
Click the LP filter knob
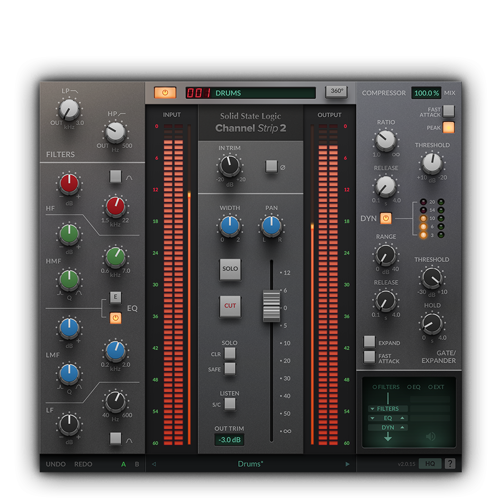pos(69,109)
